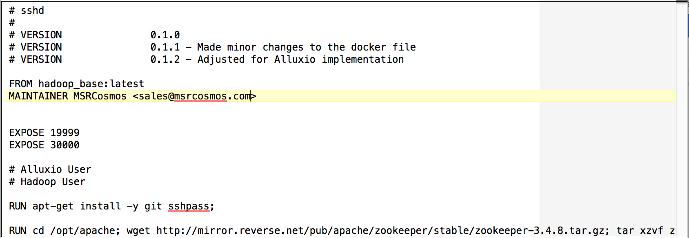689x238 pixels.
Task: Click the vertical scrollbar track on the right
Action: pyautogui.click(x=682, y=122)
